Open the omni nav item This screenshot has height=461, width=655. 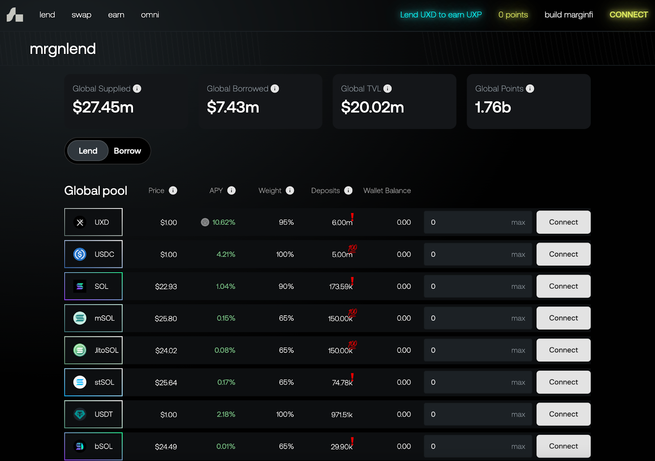tap(150, 15)
